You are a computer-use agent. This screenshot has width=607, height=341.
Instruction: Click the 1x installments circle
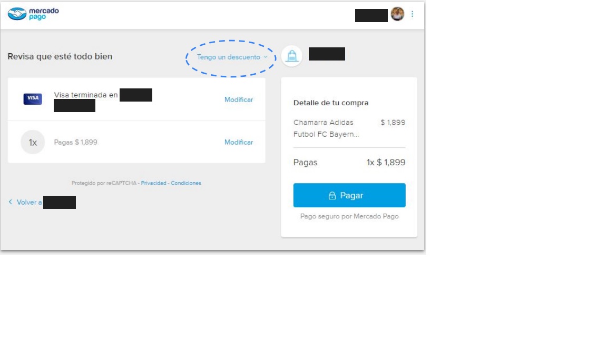coord(33,142)
